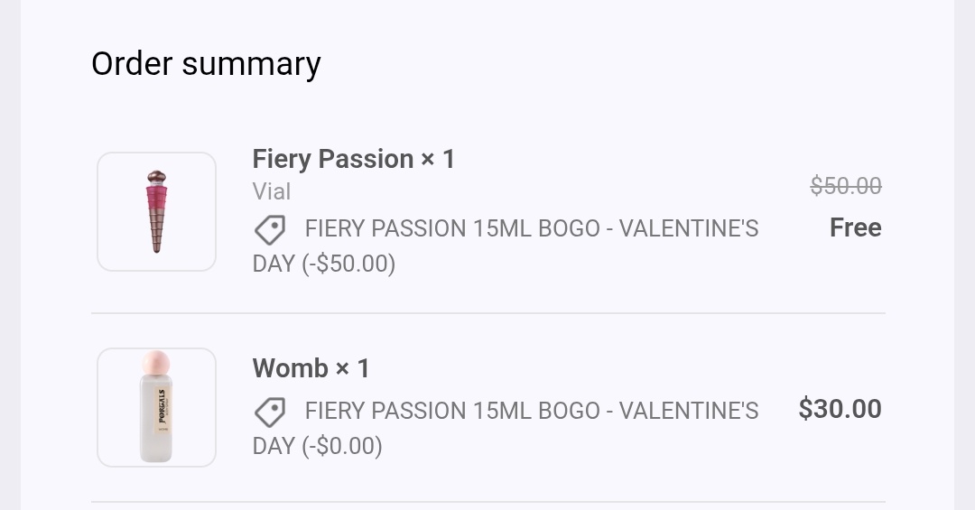975x510 pixels.
Task: Click the Vial variant label
Action: 271,191
